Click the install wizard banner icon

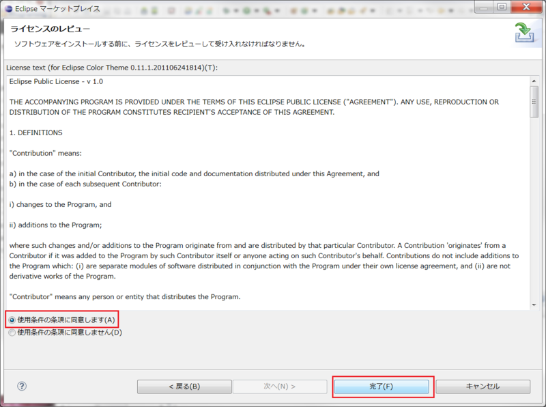[524, 32]
